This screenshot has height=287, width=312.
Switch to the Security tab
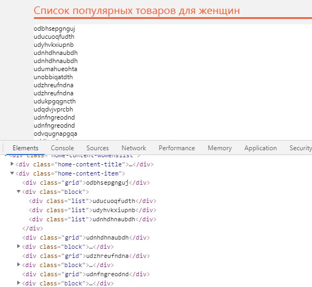coord(301,148)
